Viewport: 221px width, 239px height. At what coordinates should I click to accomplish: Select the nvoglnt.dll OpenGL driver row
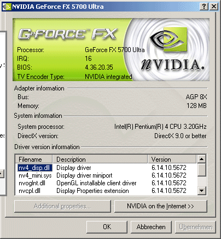click(x=106, y=183)
